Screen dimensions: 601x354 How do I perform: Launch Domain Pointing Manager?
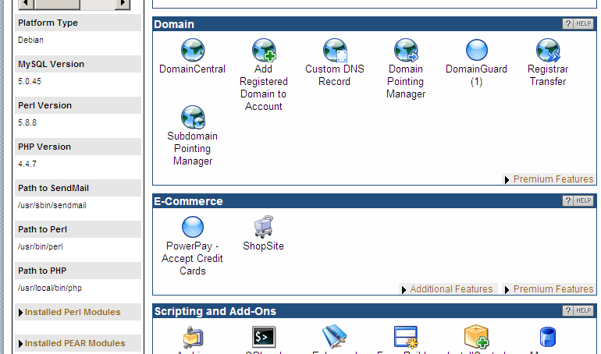click(x=405, y=51)
